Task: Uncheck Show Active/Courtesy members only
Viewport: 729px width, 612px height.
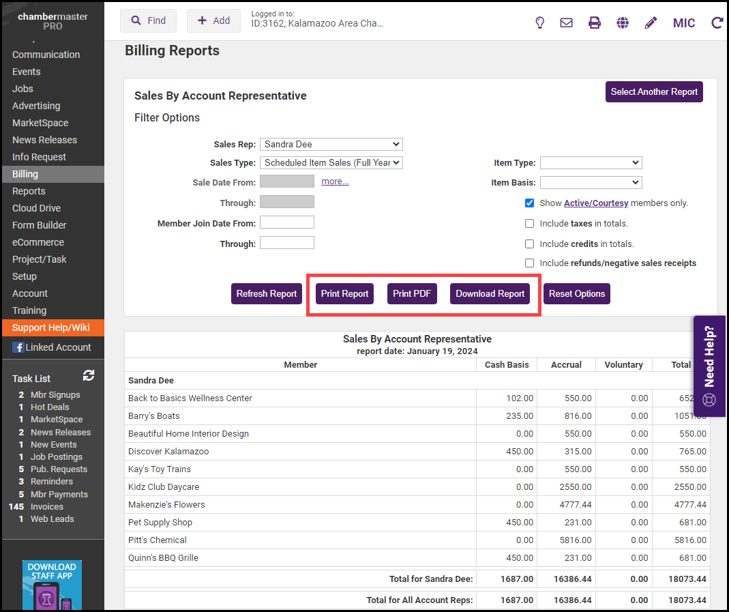Action: [529, 203]
